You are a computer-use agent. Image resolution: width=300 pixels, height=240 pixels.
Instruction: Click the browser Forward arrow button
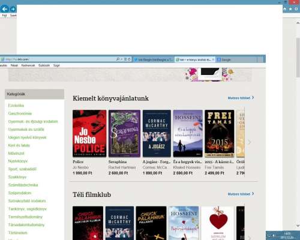coord(13,9)
